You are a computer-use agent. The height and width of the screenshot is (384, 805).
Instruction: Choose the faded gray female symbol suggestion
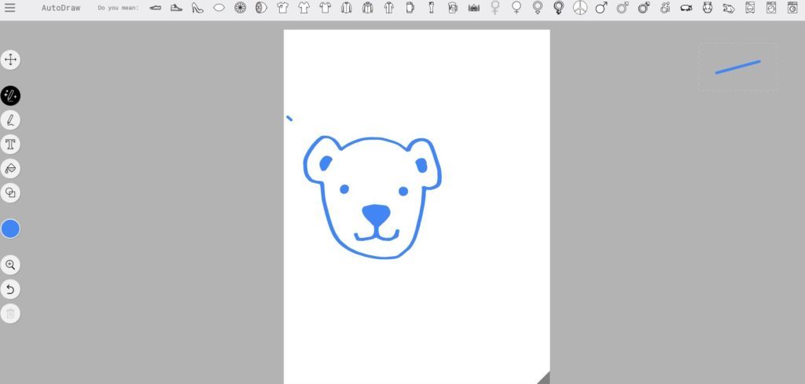click(495, 8)
